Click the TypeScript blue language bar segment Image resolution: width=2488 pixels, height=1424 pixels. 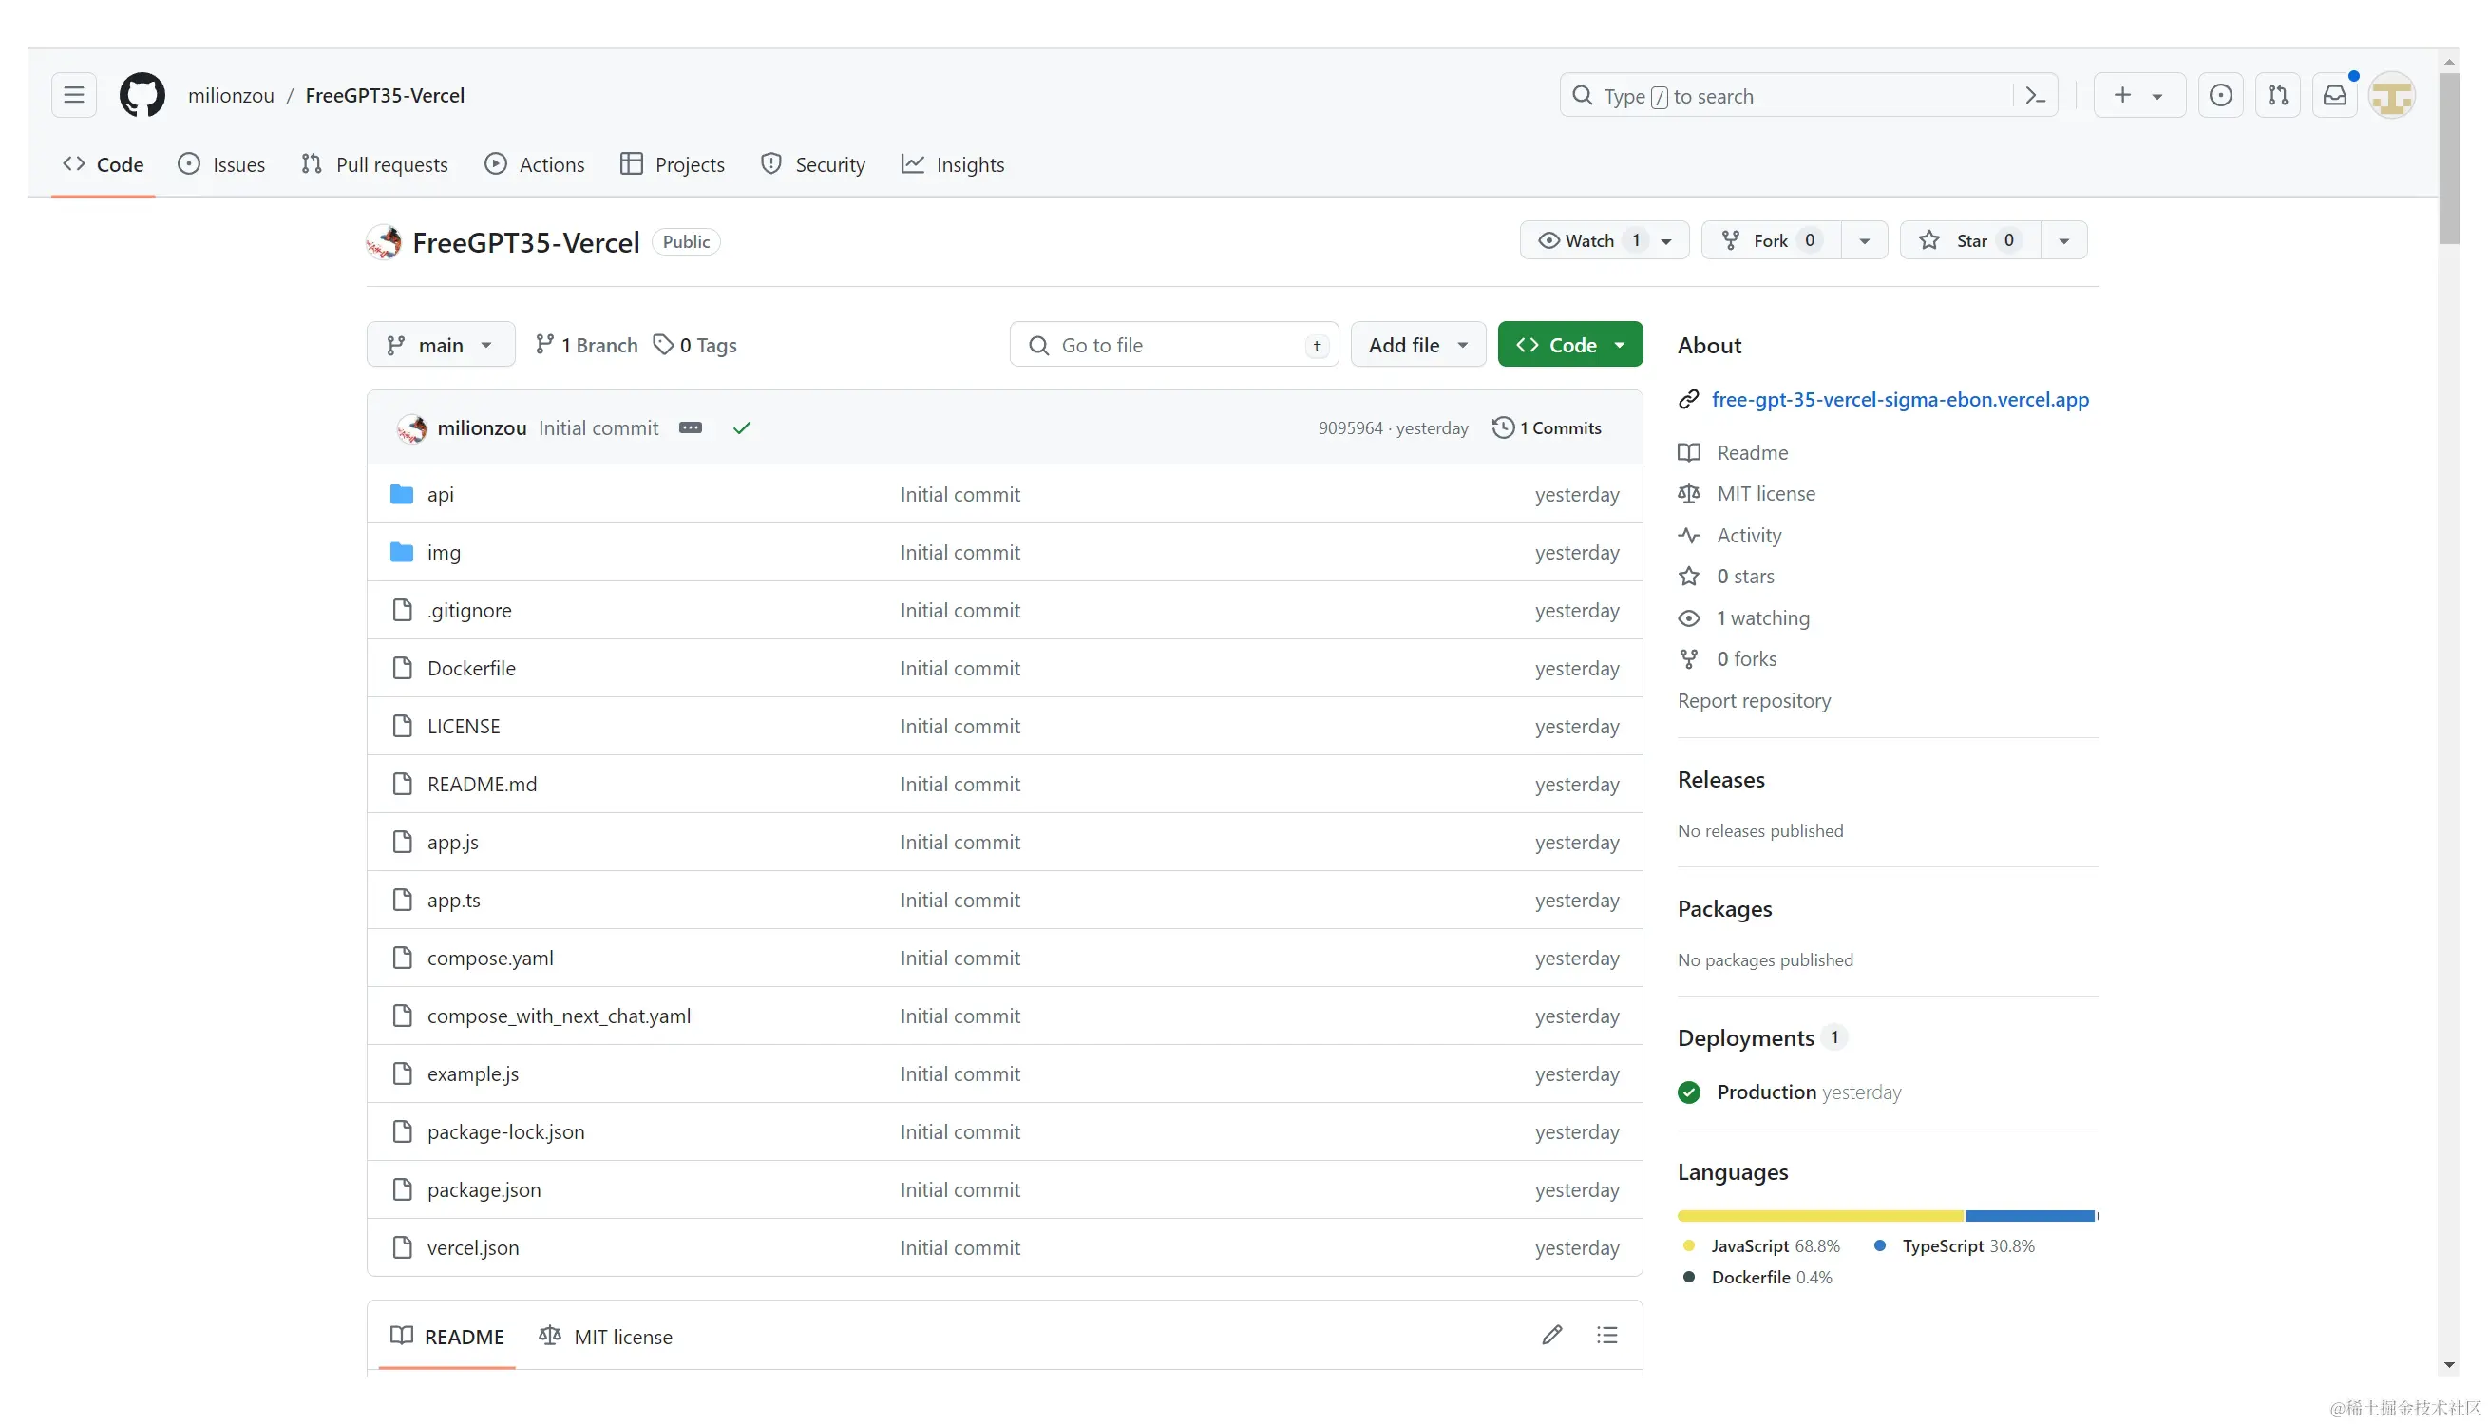[x=2030, y=1216]
